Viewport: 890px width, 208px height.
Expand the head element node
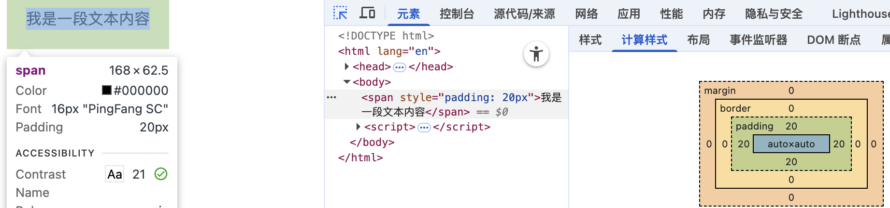346,66
